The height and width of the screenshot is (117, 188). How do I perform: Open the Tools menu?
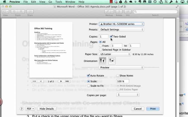pos(59,2)
